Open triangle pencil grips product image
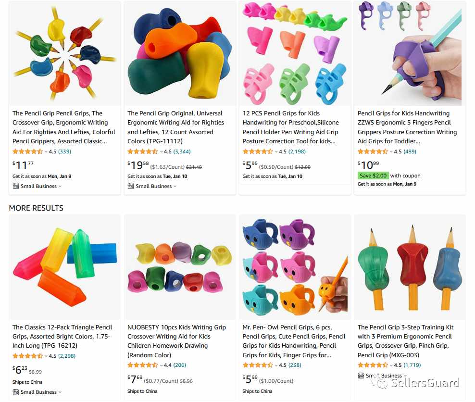 65,266
